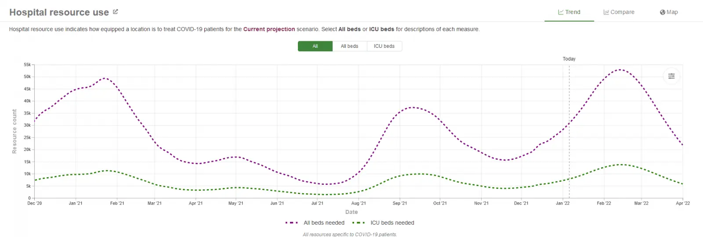Click the Trend line-chart icon
Screen dimensions: 703x237
click(x=561, y=12)
